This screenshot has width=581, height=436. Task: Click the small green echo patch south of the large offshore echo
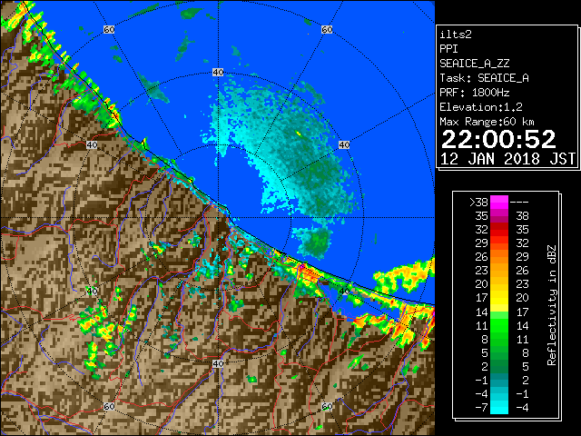(x=315, y=242)
